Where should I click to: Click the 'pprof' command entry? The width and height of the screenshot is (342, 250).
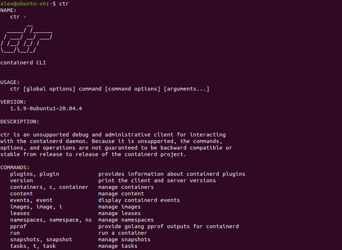click(x=18, y=227)
